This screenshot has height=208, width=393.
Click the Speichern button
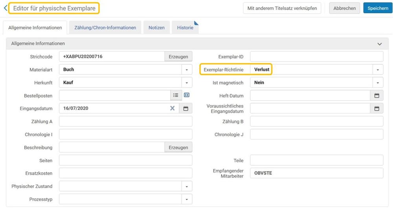point(378,8)
